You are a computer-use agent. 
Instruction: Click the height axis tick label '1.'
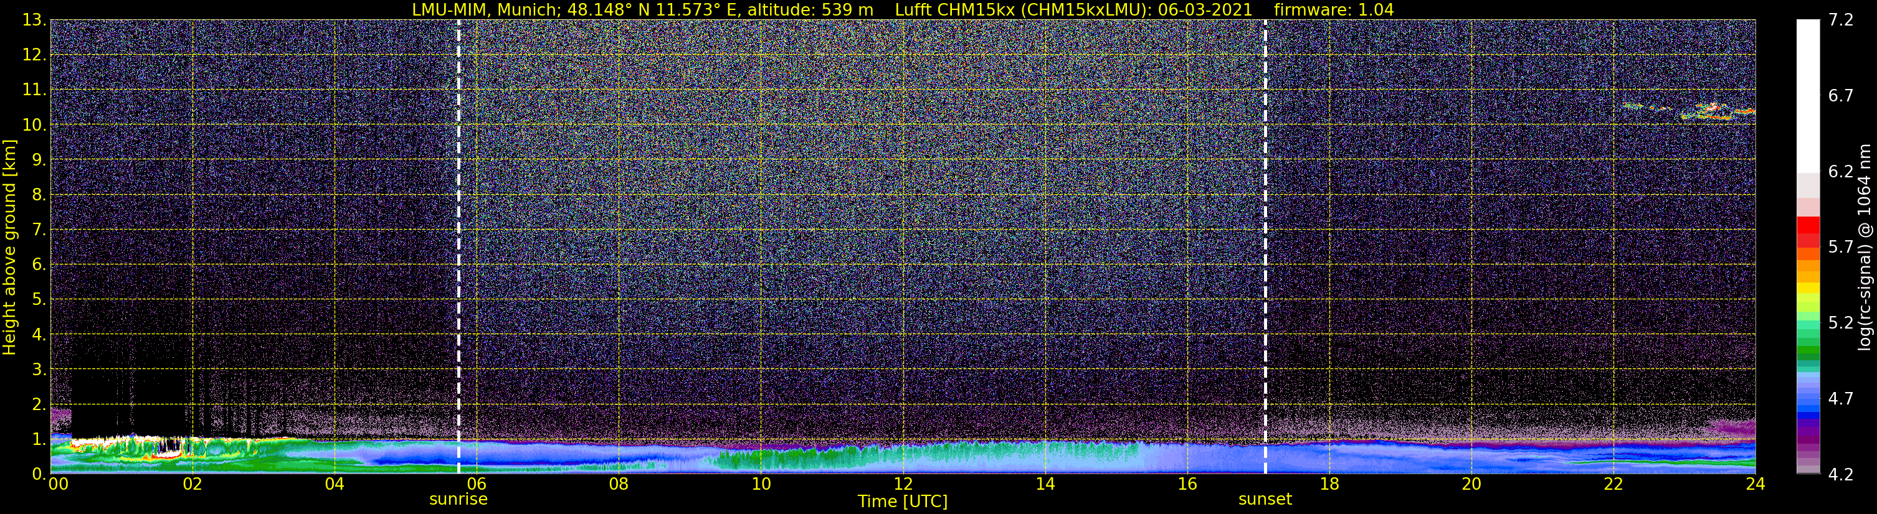39,440
